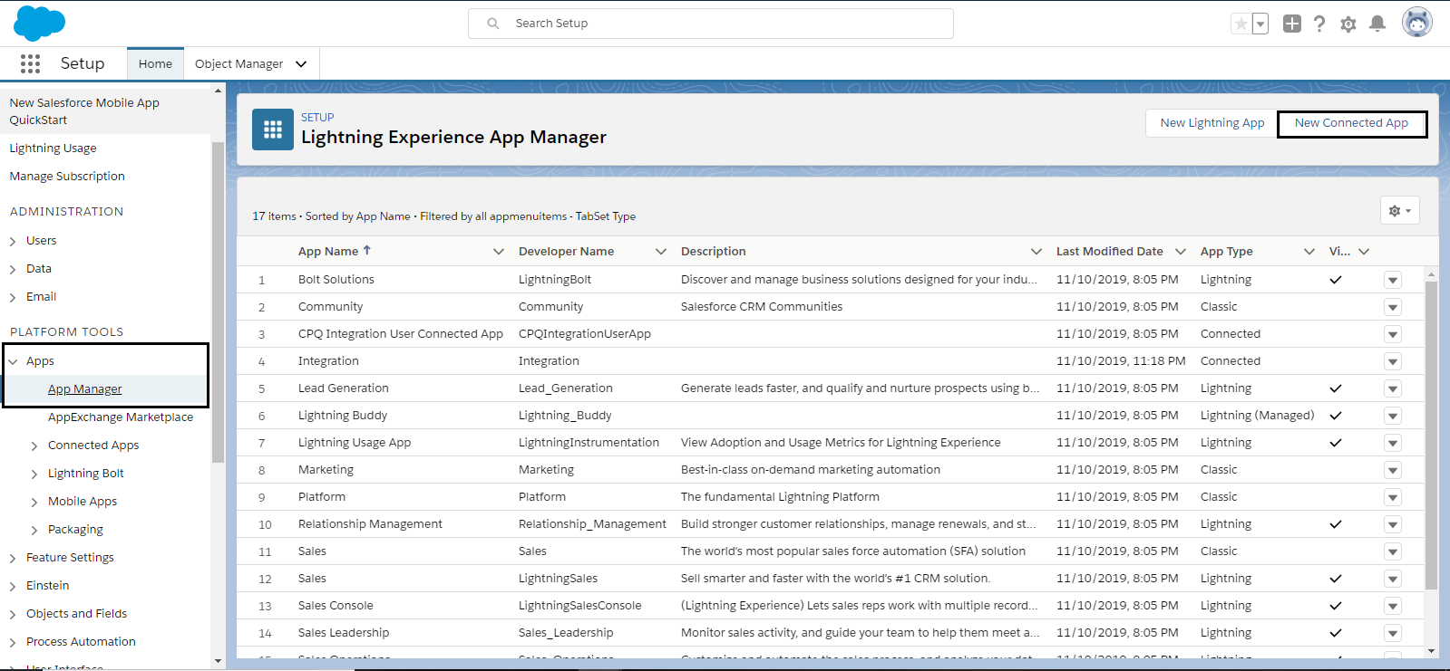Expand Packaging in sidebar
The image size is (1450, 671).
(34, 530)
